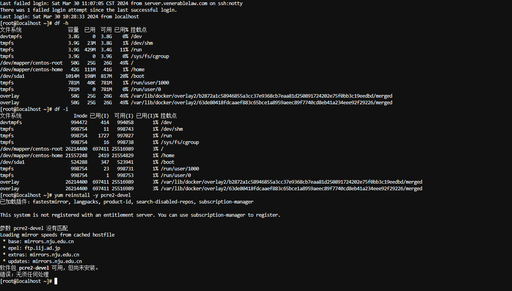This screenshot has width=512, height=291.
Task: Click the docker overlay2 path ending in 9eedbd/merged in df -h
Action: (x=261, y=96)
